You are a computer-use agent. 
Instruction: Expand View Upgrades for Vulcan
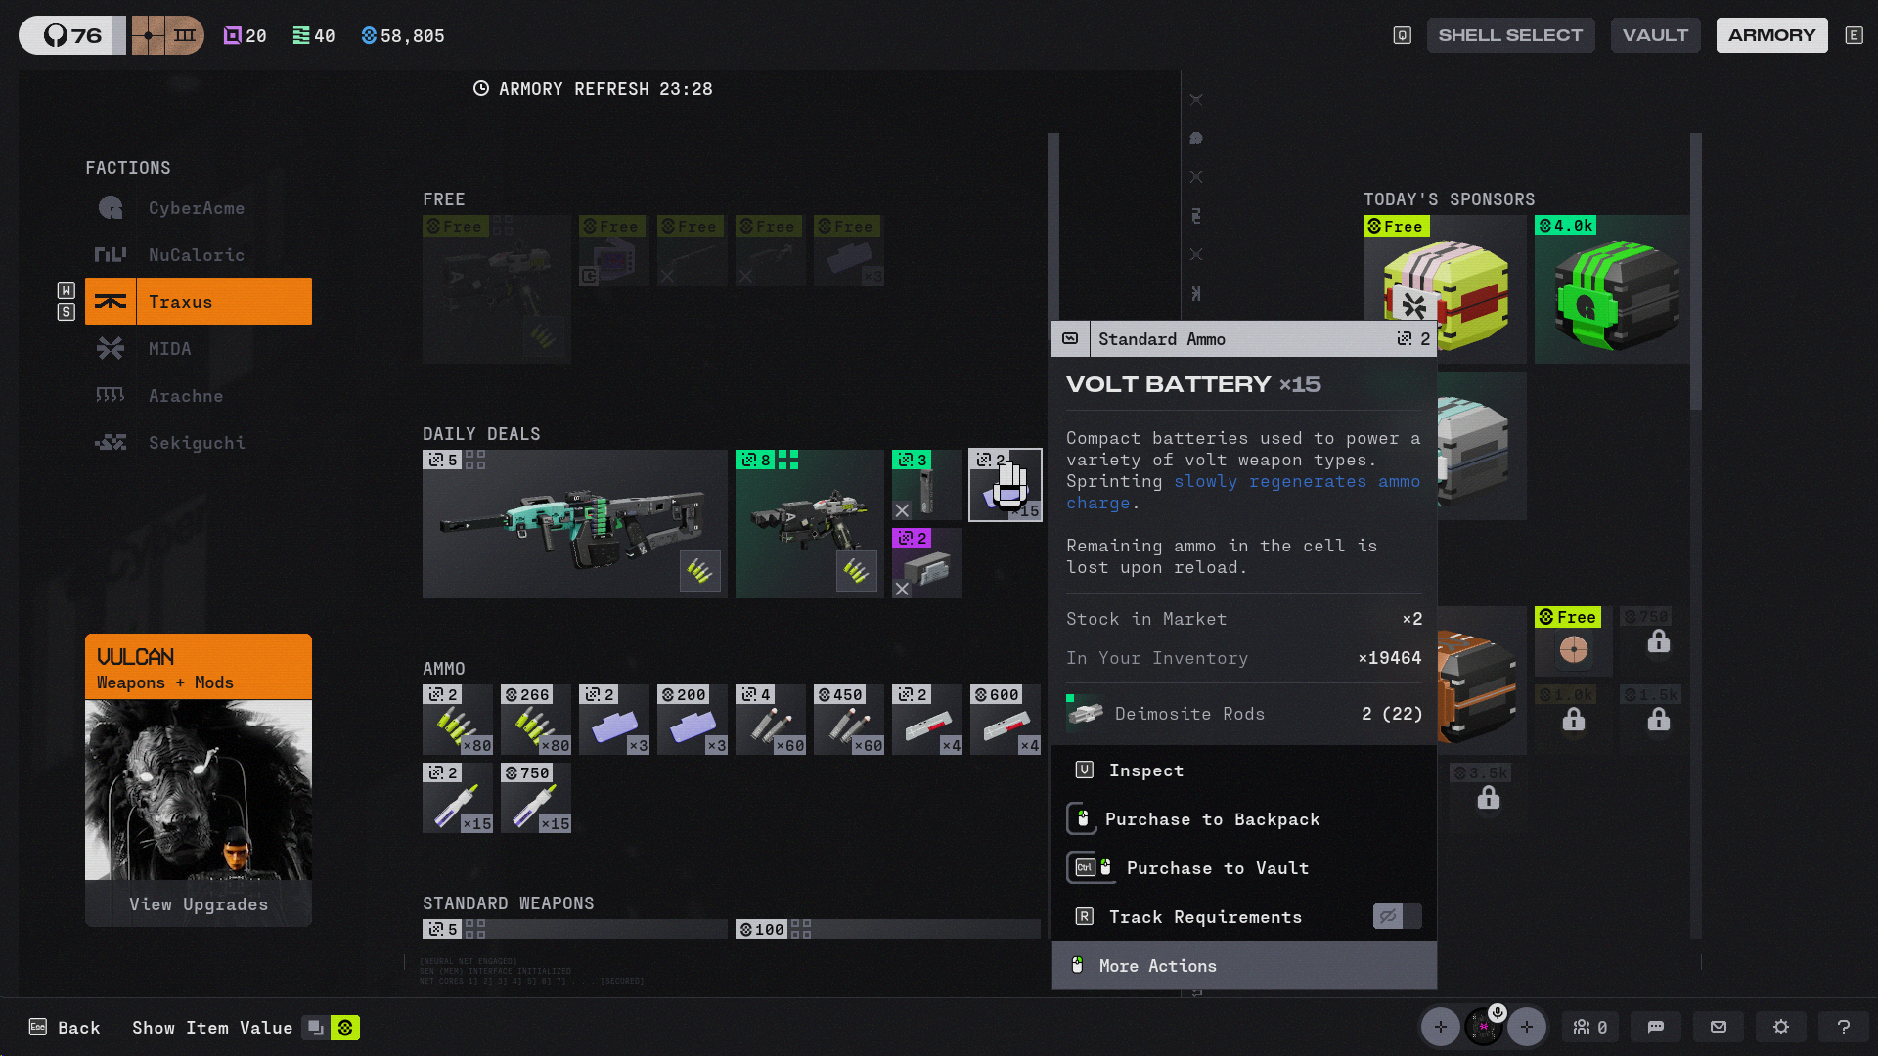pos(199,904)
